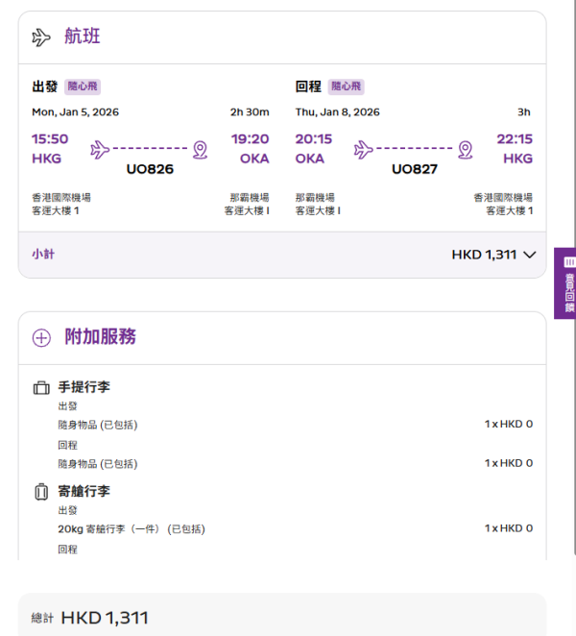
Task: Click outbound airplane icon next to HKG 15:50
Action: tap(100, 149)
